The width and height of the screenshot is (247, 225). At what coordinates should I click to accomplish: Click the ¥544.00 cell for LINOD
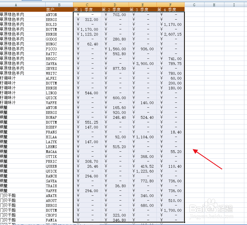click(x=87, y=93)
